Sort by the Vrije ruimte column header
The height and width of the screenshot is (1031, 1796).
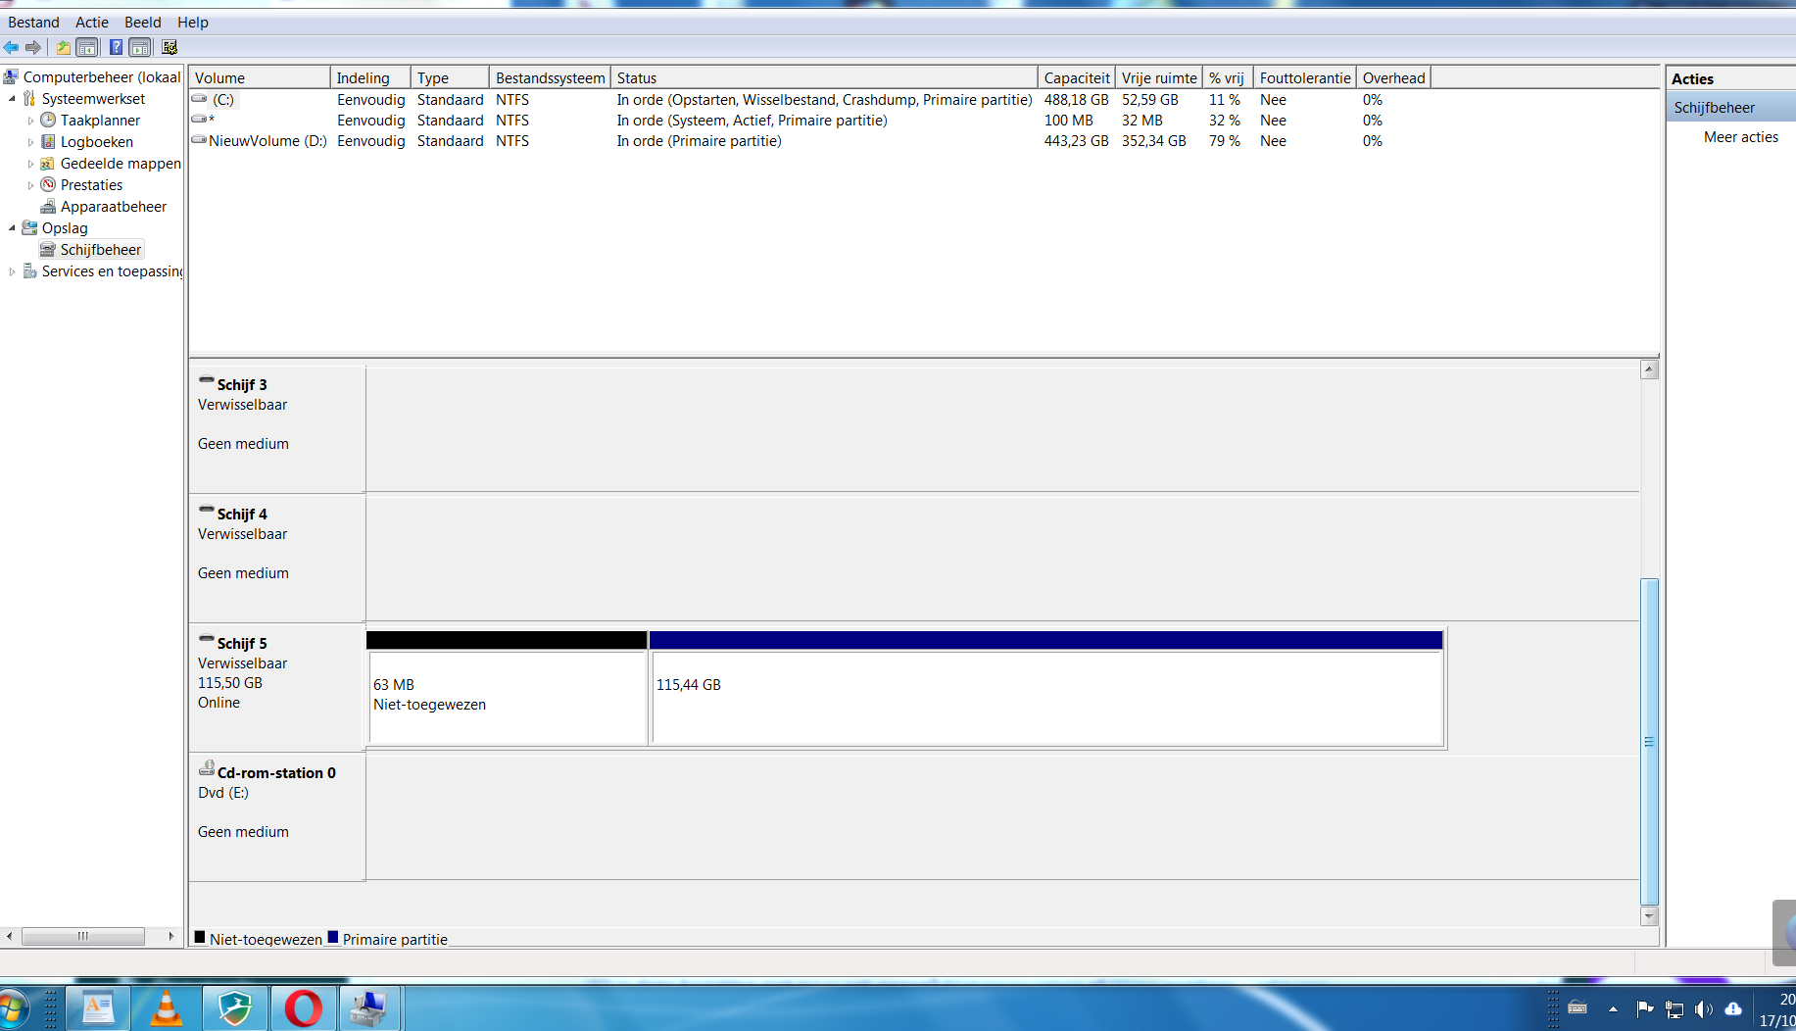(x=1159, y=77)
